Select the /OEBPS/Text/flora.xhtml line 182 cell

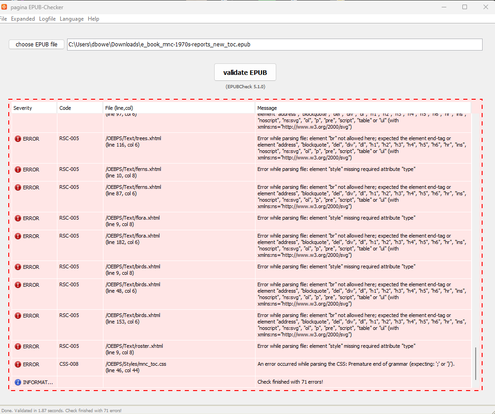coord(179,245)
